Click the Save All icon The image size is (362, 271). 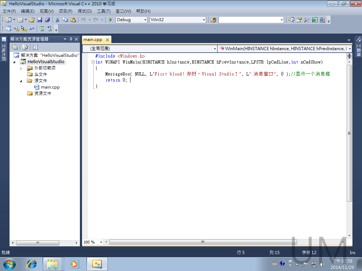[x=47, y=20]
